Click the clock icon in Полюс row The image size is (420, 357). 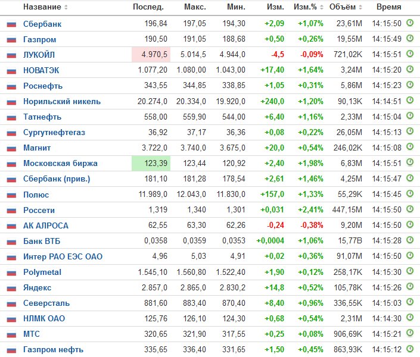click(x=410, y=193)
